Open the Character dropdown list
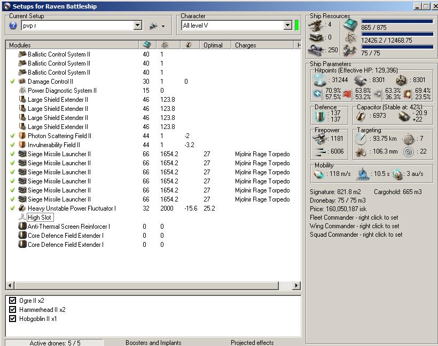Image resolution: width=438 pixels, height=346 pixels. [287, 26]
